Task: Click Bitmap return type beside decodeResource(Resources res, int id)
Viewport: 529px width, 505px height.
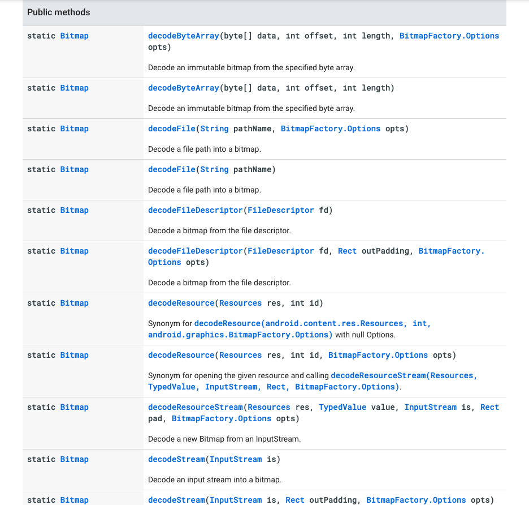Action: 74,303
